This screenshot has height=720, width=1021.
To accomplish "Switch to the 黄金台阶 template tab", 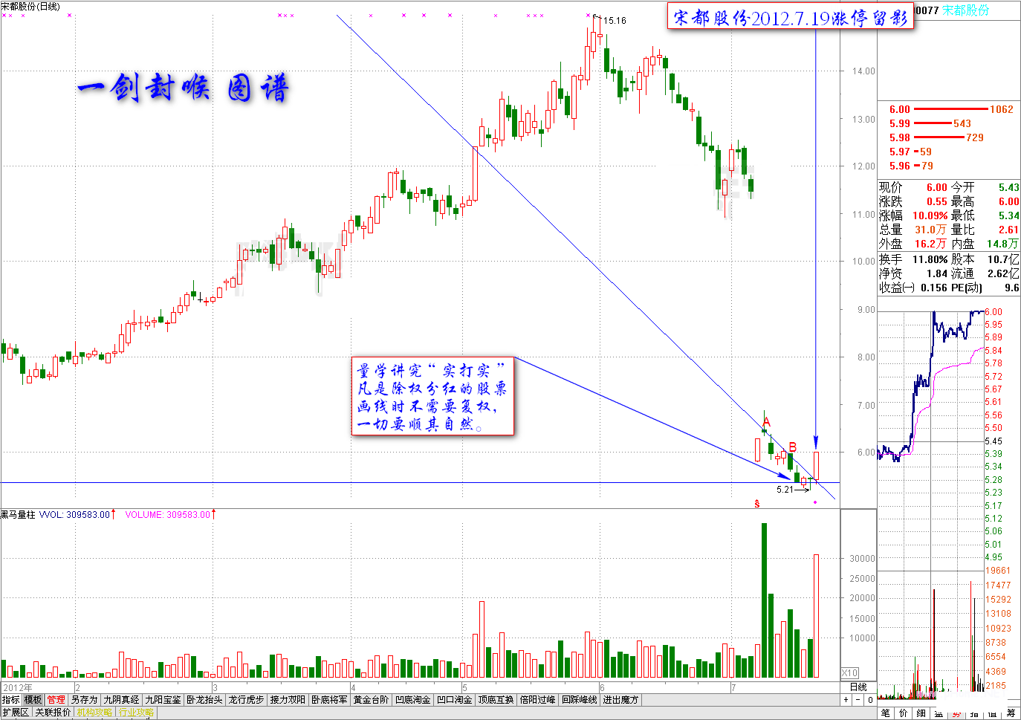I will pyautogui.click(x=371, y=700).
